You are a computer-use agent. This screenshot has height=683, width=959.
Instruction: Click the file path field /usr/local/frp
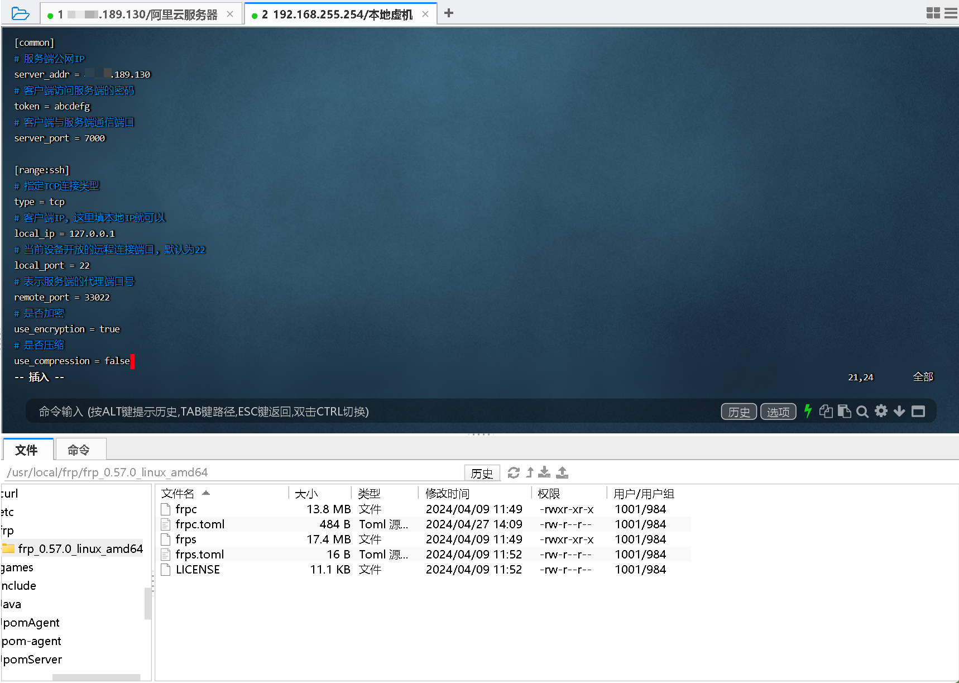[233, 472]
